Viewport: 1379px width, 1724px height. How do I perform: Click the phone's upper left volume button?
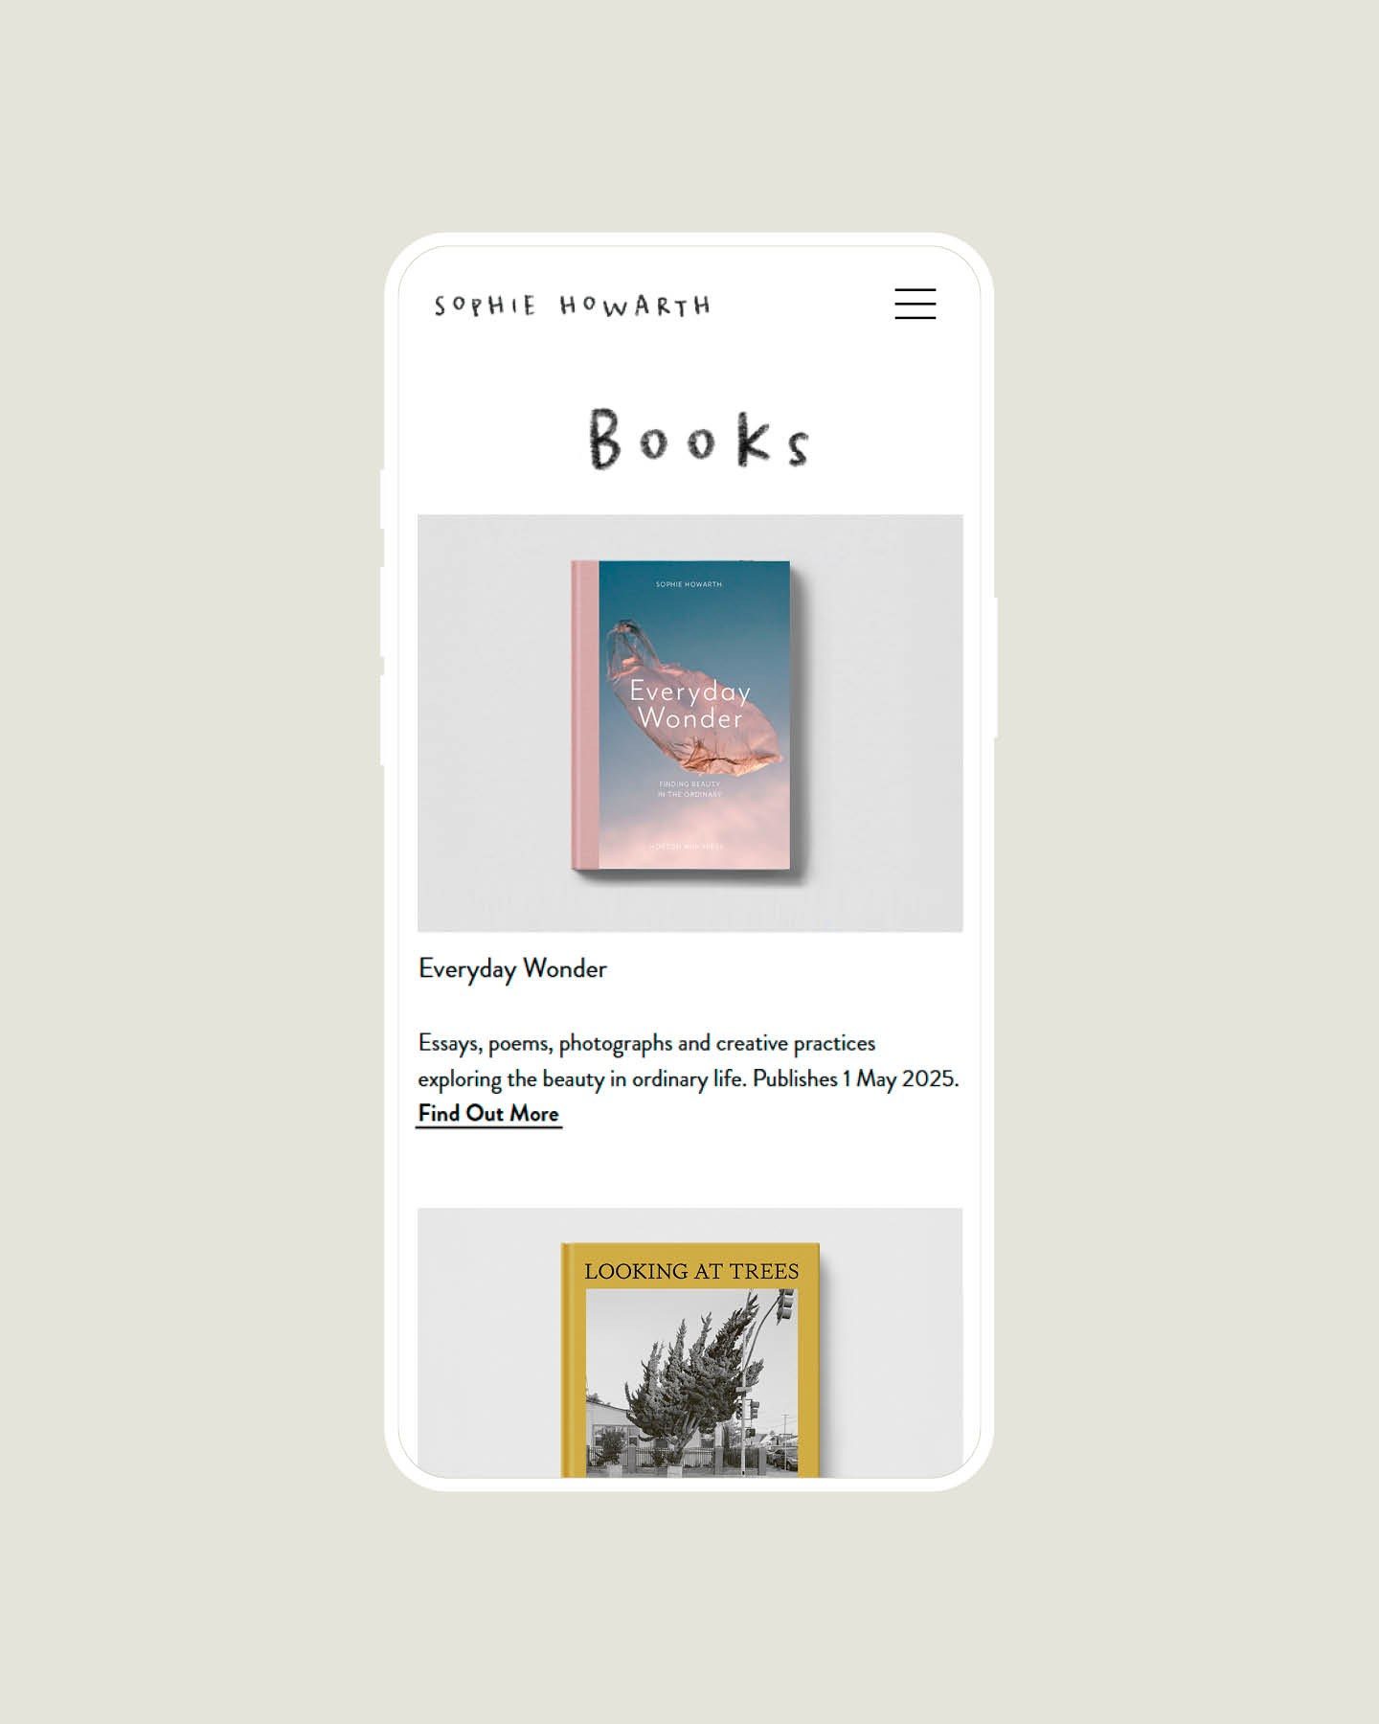(383, 611)
